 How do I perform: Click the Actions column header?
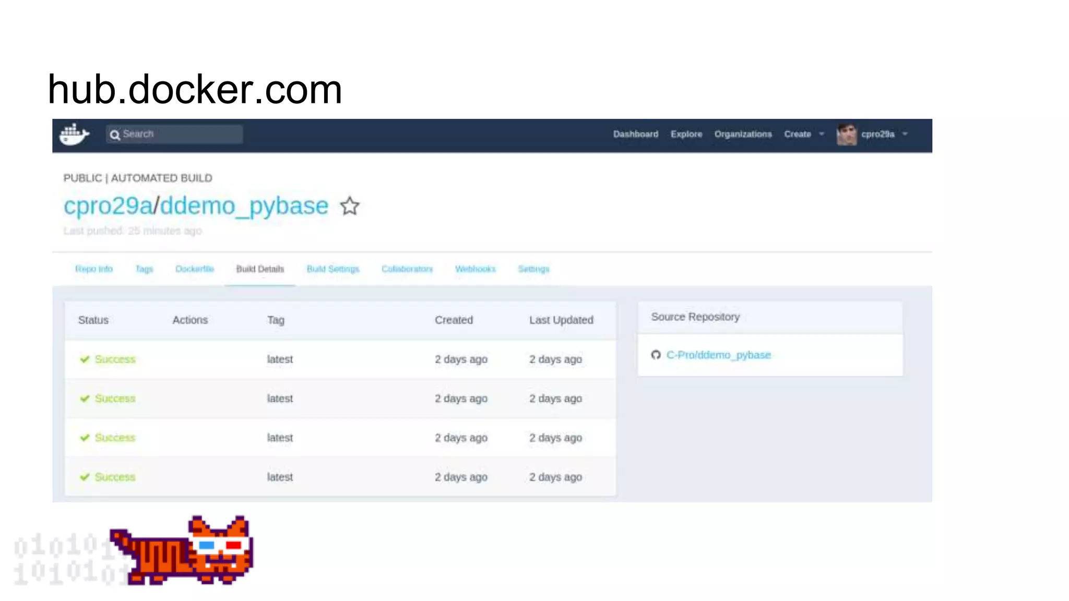click(x=190, y=320)
